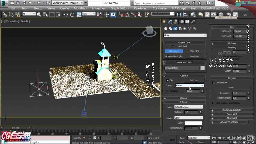Open the Utilities panel tab
The width and height of the screenshot is (256, 144).
click(x=193, y=21)
